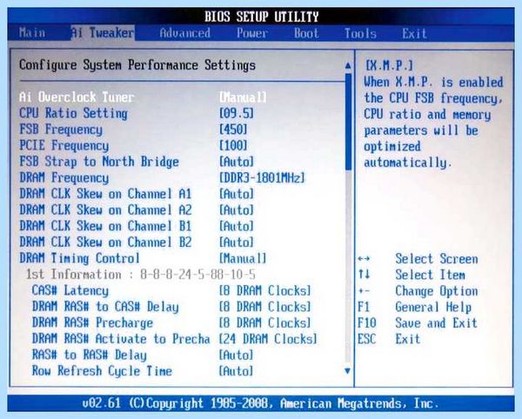Select DRAM RAS# Activate to Precha
Image resolution: width=522 pixels, height=419 pixels.
(121, 339)
